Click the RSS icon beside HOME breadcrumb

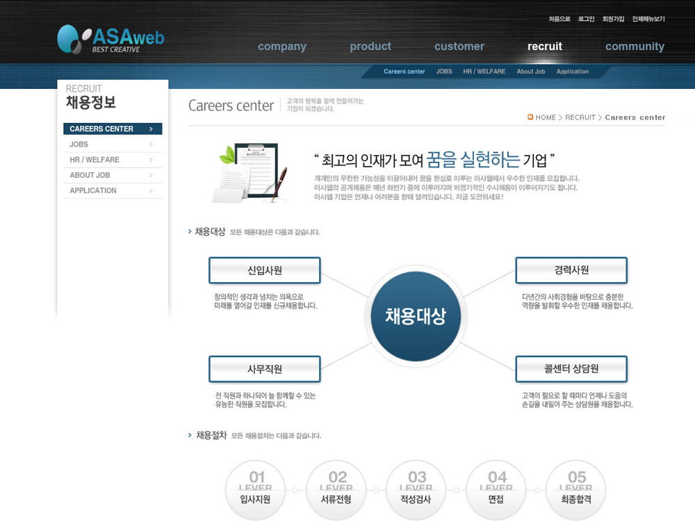point(530,117)
